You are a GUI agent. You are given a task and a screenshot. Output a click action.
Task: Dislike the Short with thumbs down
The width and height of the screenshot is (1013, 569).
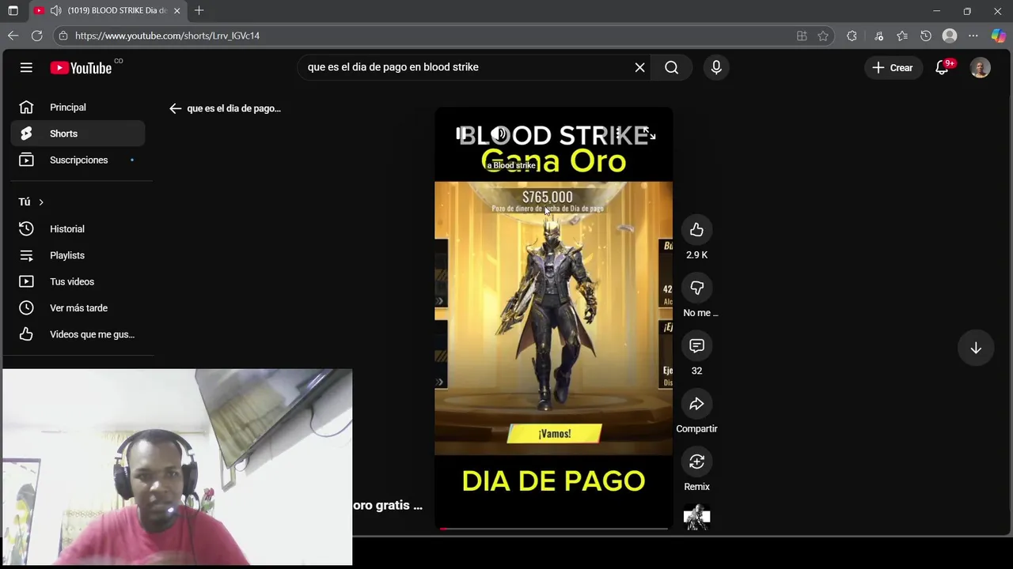click(x=696, y=288)
